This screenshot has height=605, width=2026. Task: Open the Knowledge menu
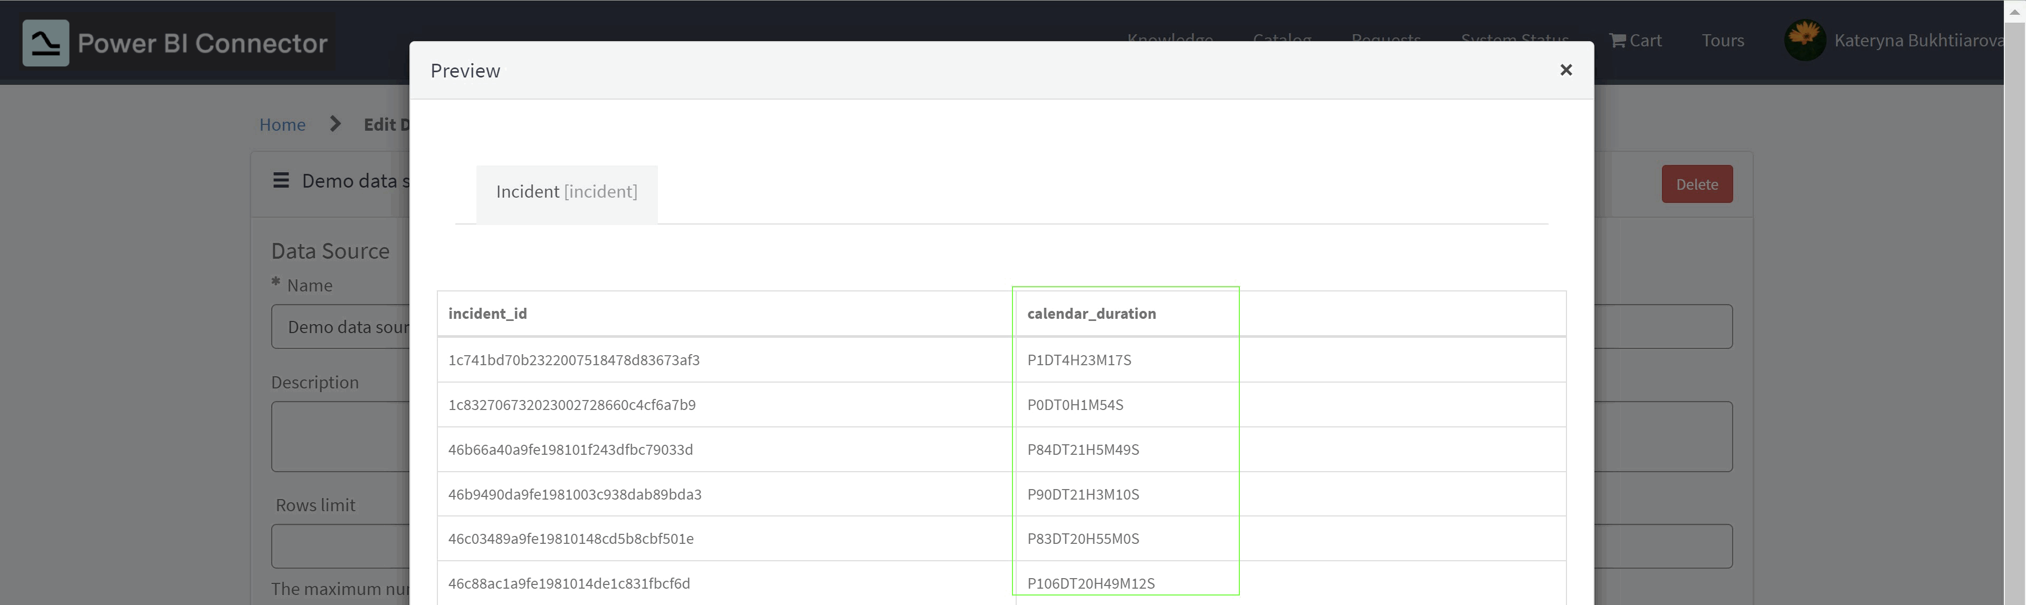click(1170, 40)
